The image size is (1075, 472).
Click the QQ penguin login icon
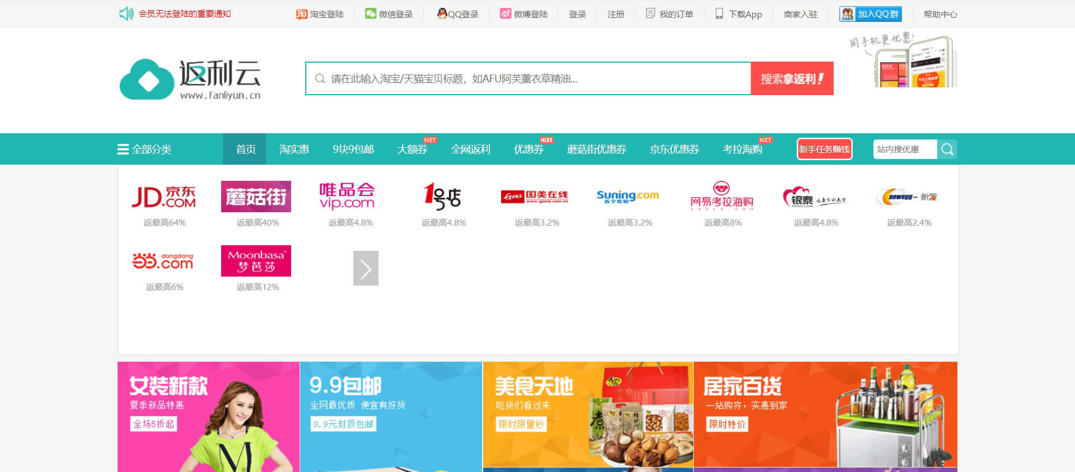point(442,13)
